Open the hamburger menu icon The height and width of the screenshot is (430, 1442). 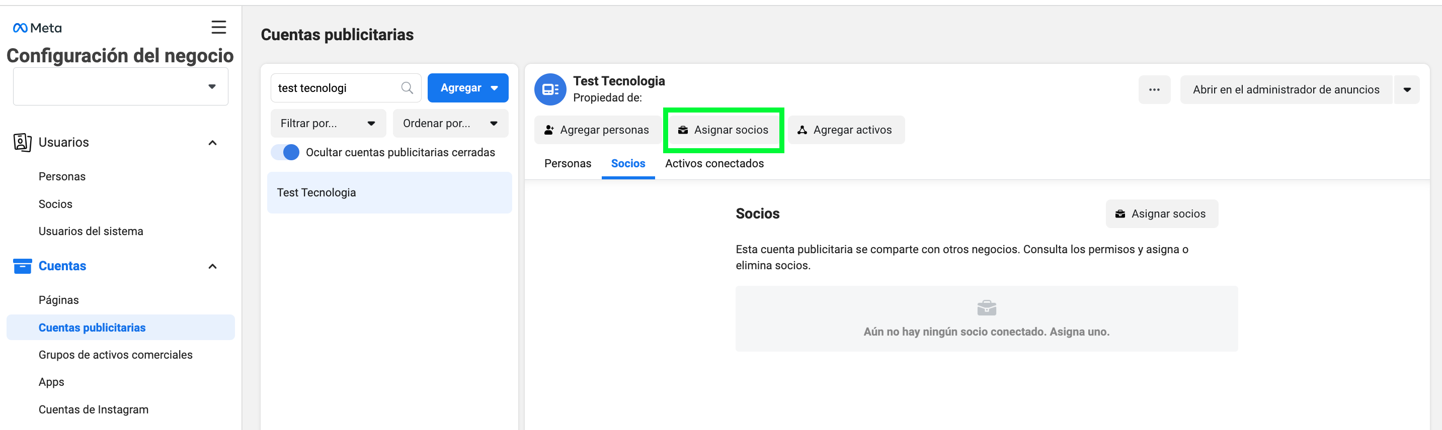[218, 27]
